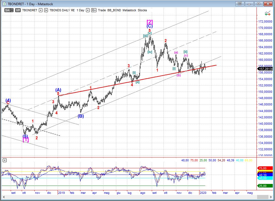This screenshot has height=201, width=275.
Task: Click the Trade button
Action: tap(102, 10)
